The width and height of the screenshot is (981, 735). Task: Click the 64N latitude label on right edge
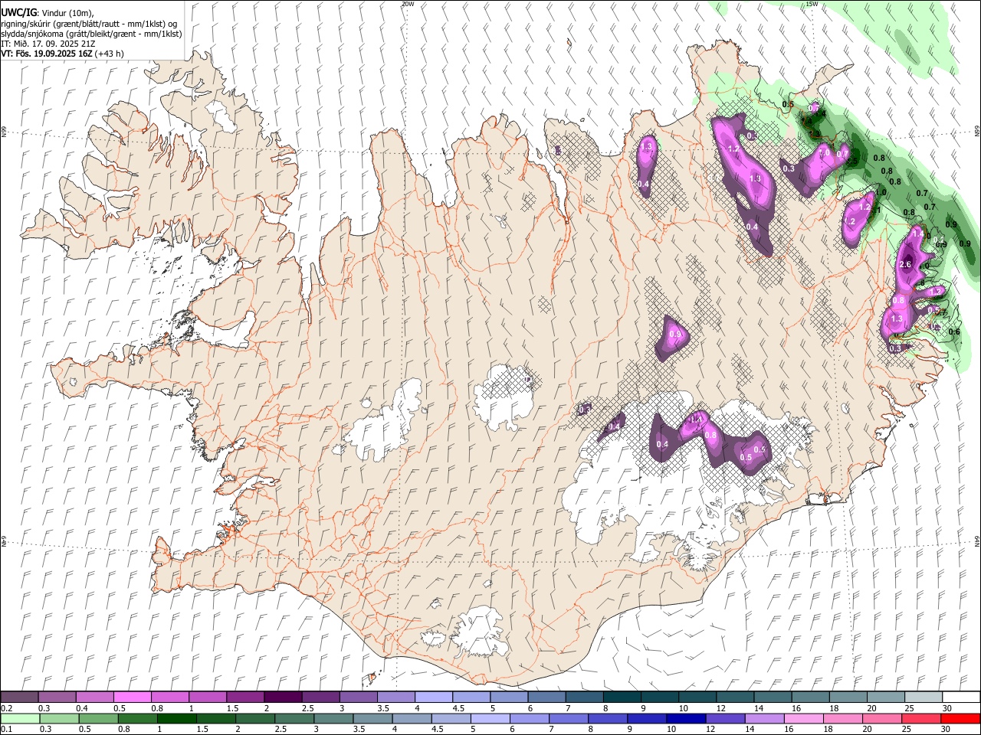977,541
